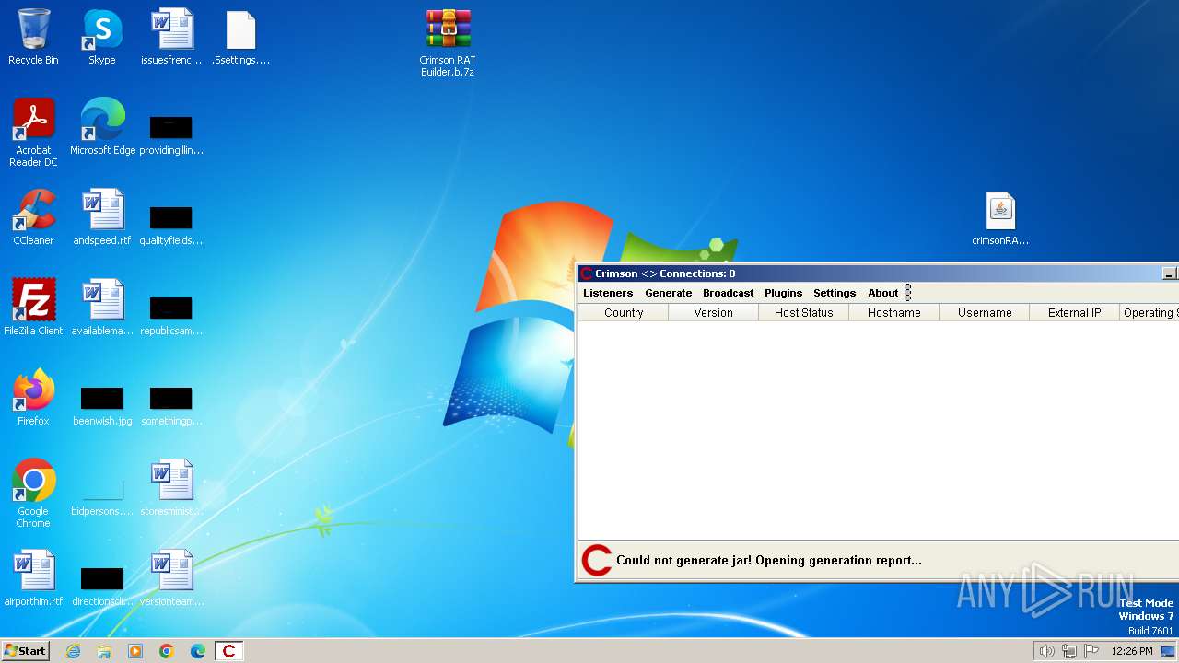This screenshot has width=1179, height=663.
Task: Open the volume control in system tray
Action: click(1046, 651)
